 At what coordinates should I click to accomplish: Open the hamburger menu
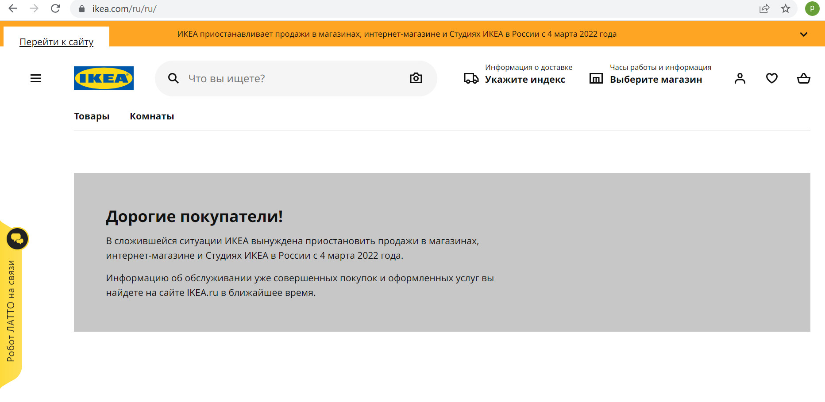coord(36,78)
